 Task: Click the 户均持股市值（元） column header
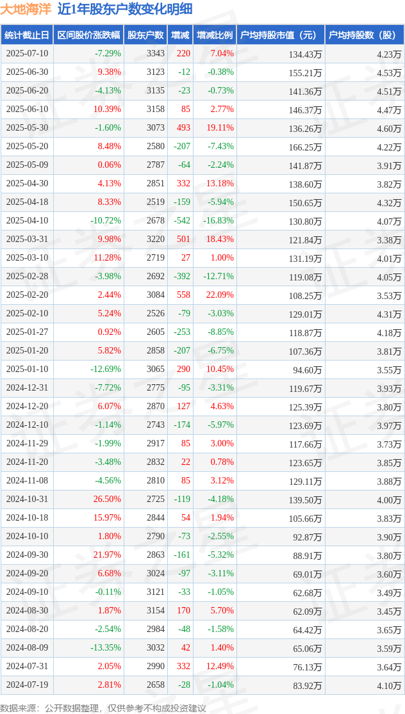[x=281, y=35]
